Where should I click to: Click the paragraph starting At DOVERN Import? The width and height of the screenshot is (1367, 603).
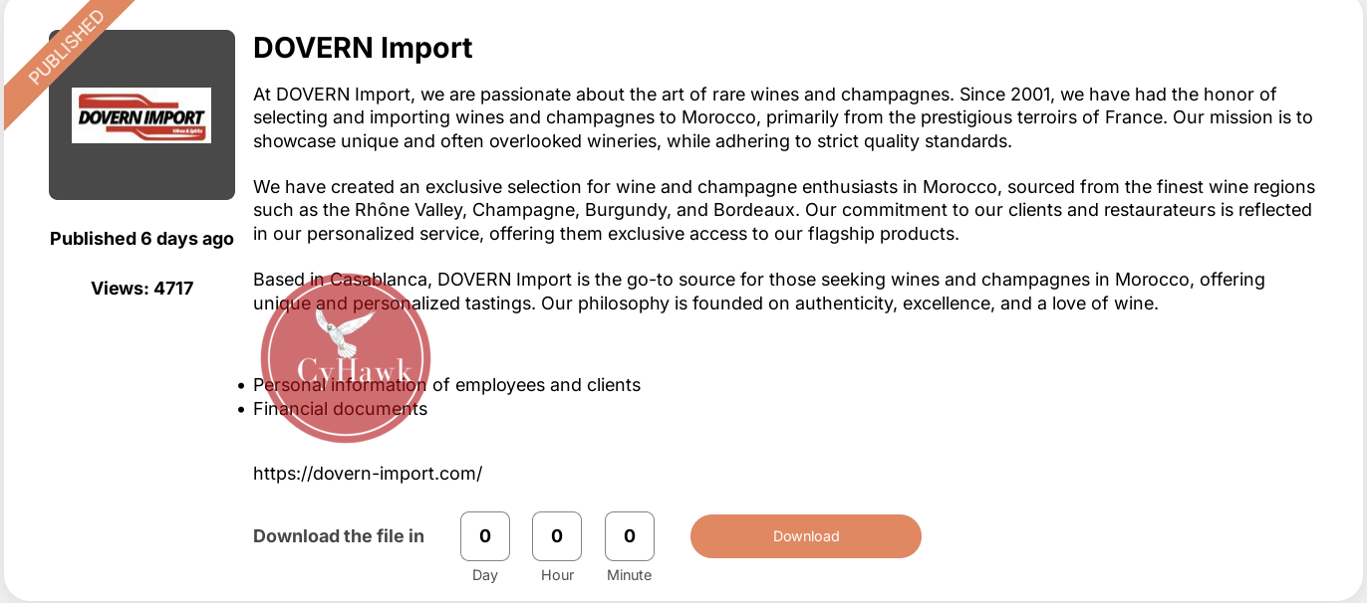tap(782, 117)
